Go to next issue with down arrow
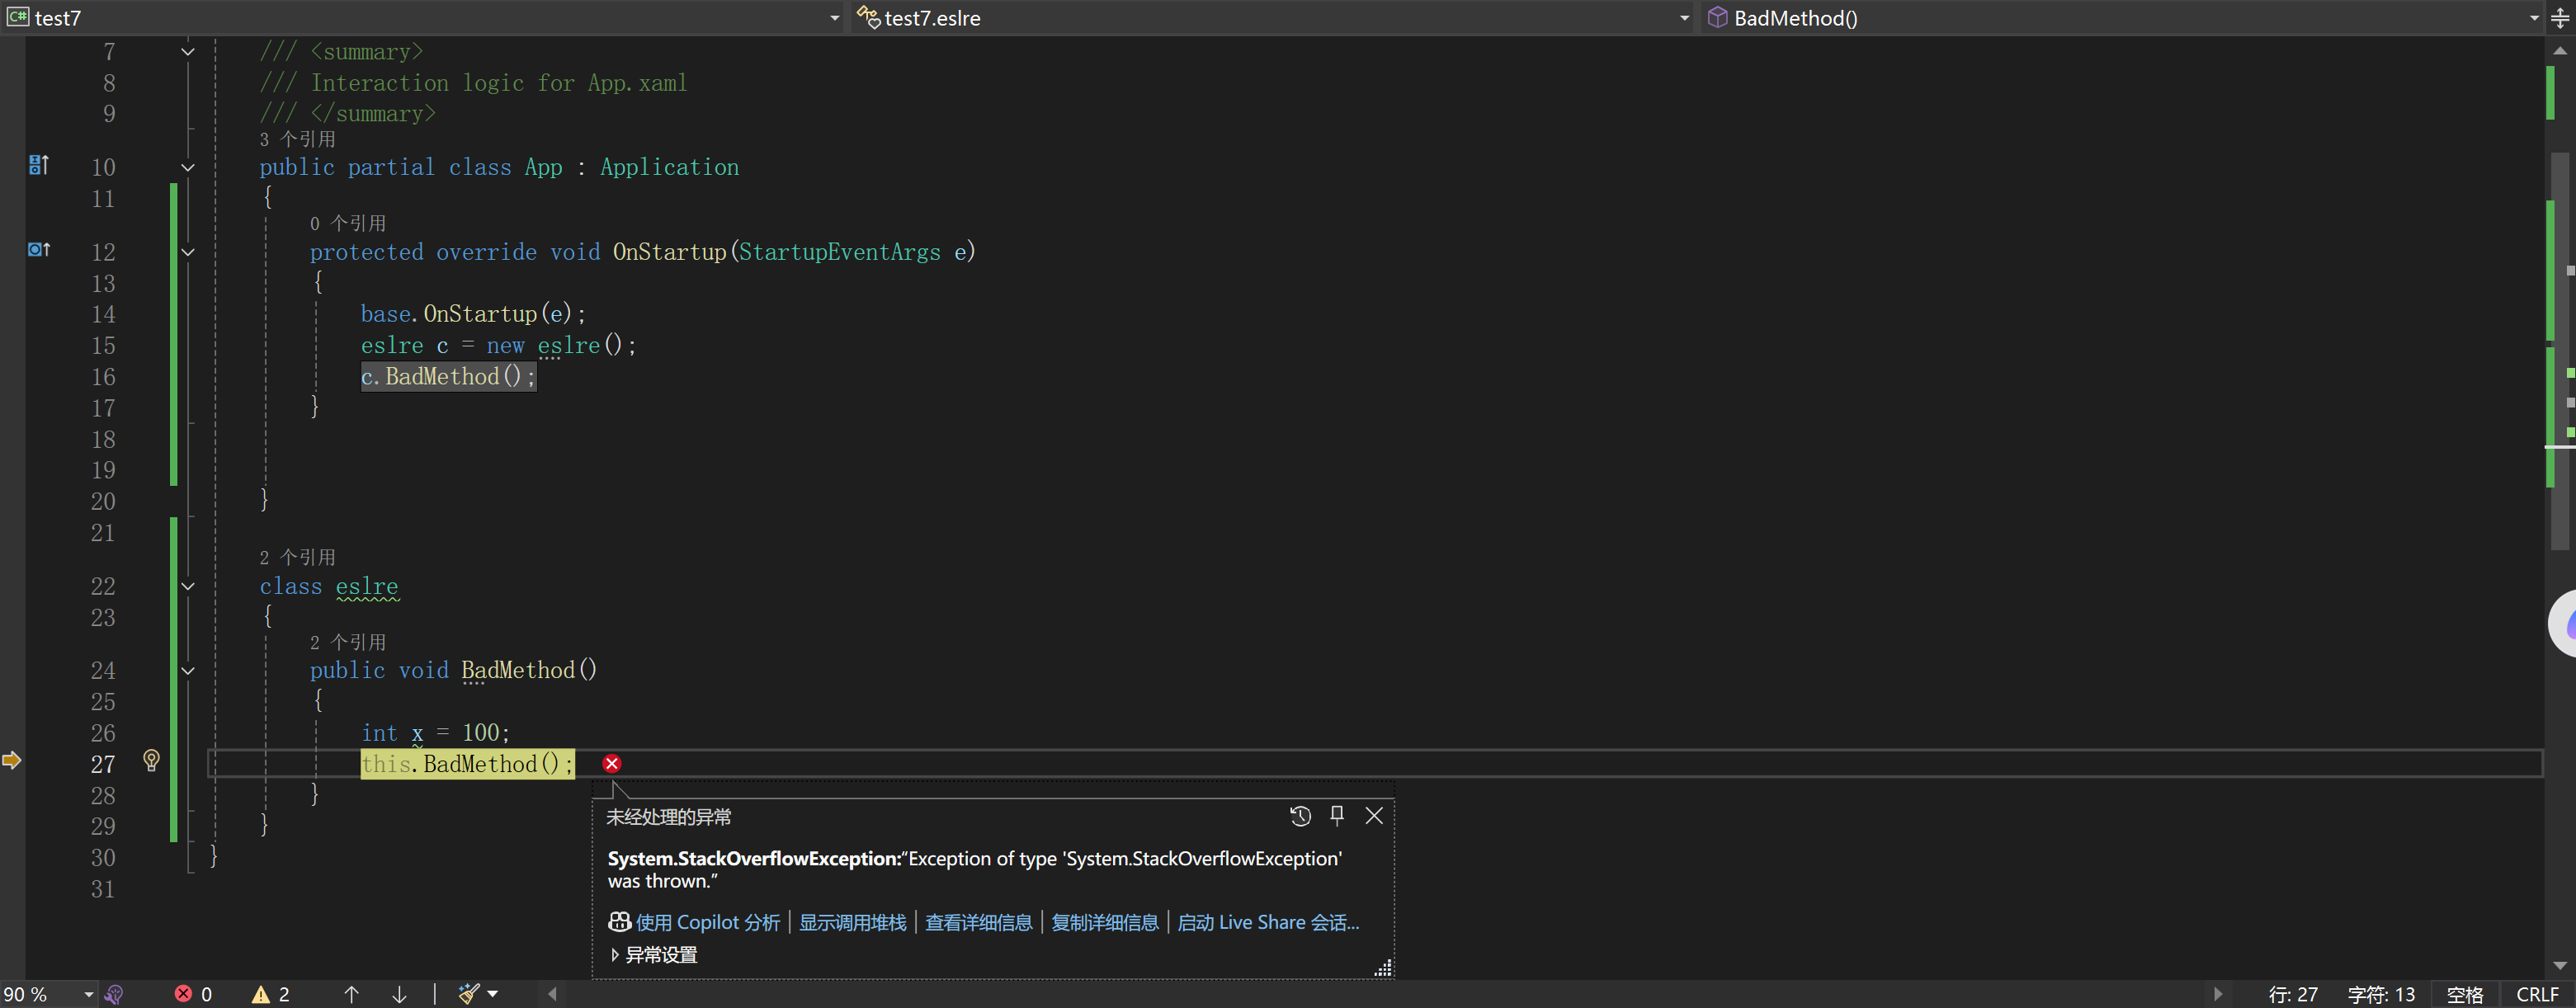 [x=399, y=994]
